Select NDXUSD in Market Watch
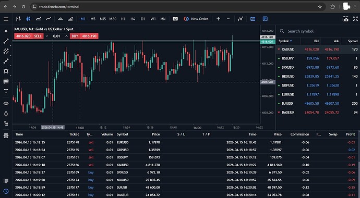 coord(318,76)
